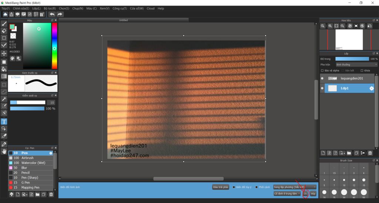Select the Hand pan tool
The image size is (379, 203).
click(x=4, y=151)
